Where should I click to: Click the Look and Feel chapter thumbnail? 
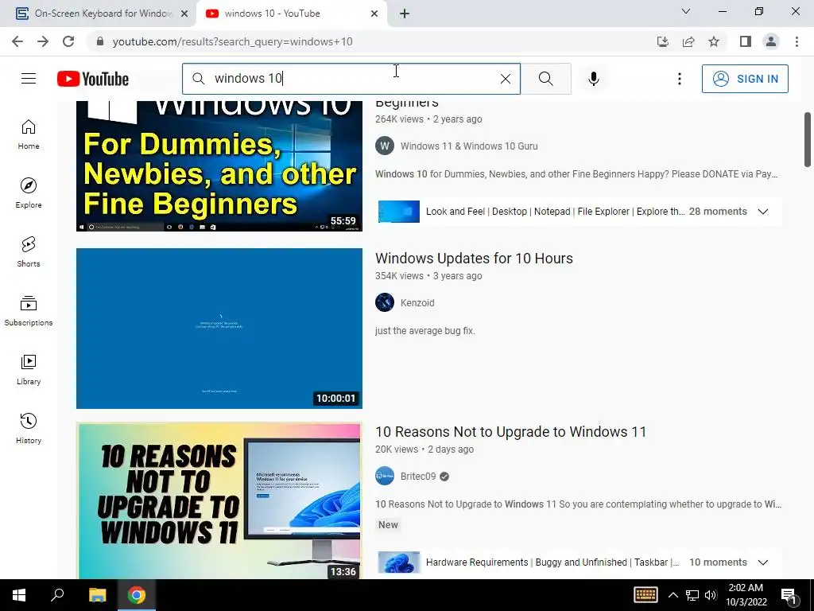[x=399, y=212]
